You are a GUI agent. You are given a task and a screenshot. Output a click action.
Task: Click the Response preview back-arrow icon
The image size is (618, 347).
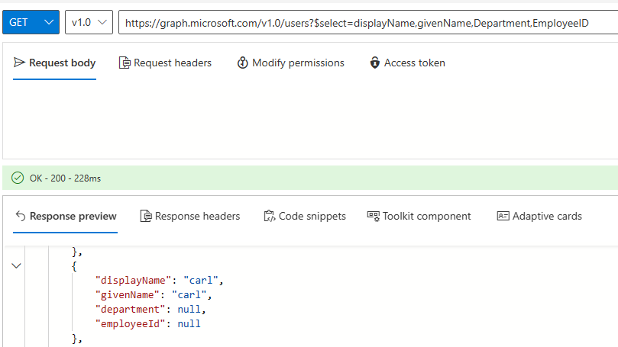tap(21, 216)
